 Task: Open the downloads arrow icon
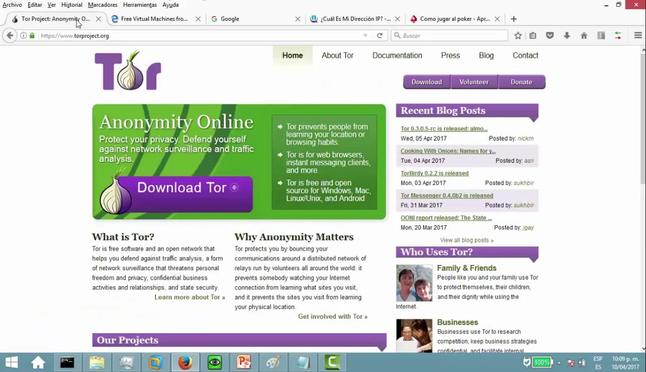[567, 36]
